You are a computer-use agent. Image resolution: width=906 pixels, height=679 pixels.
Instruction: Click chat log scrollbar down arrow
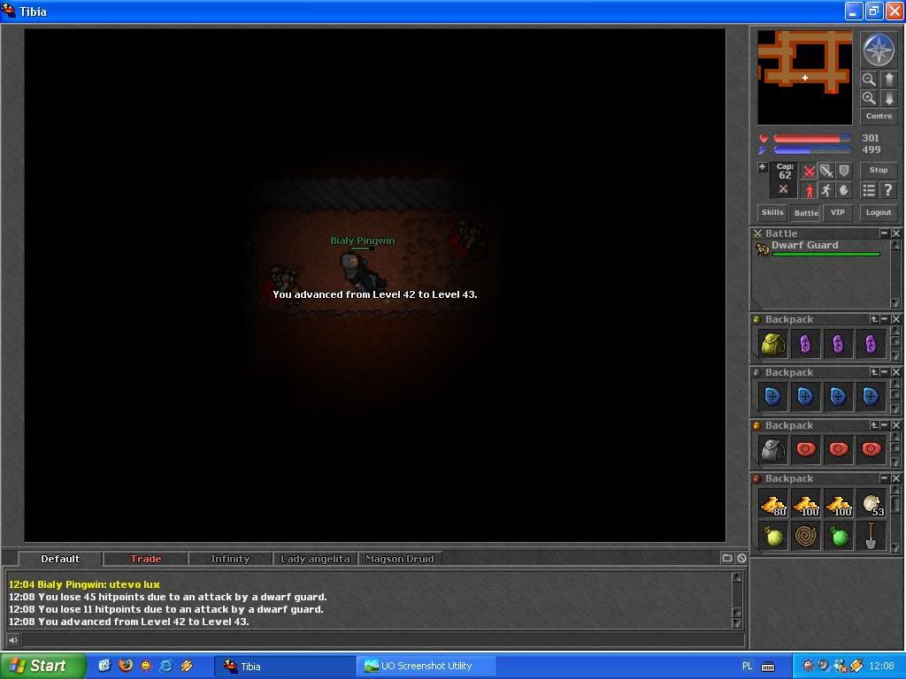tap(737, 622)
